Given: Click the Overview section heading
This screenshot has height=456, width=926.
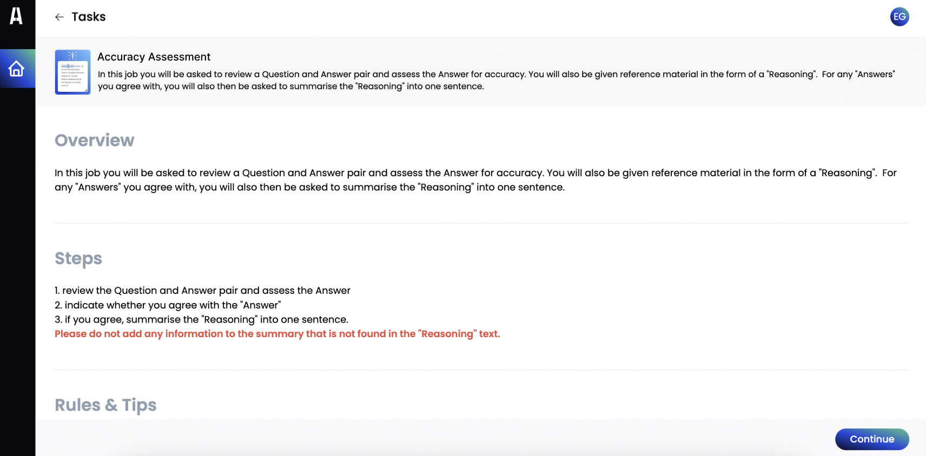Looking at the screenshot, I should 95,140.
